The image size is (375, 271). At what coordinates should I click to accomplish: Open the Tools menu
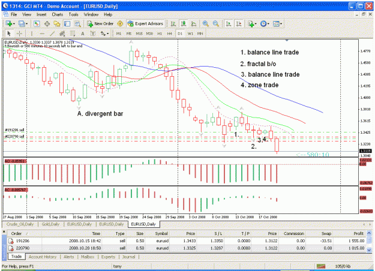[73, 14]
